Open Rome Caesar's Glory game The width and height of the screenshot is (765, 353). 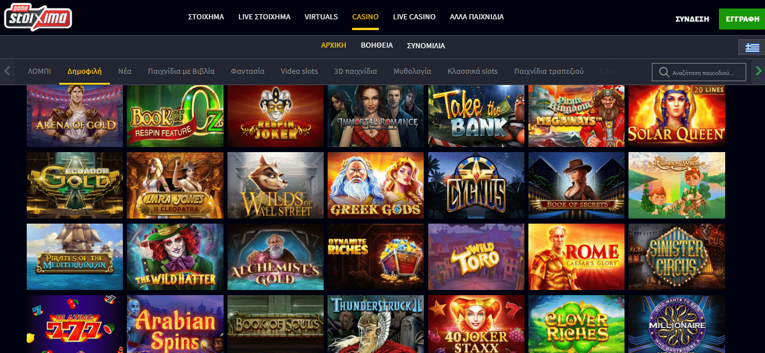click(x=576, y=257)
